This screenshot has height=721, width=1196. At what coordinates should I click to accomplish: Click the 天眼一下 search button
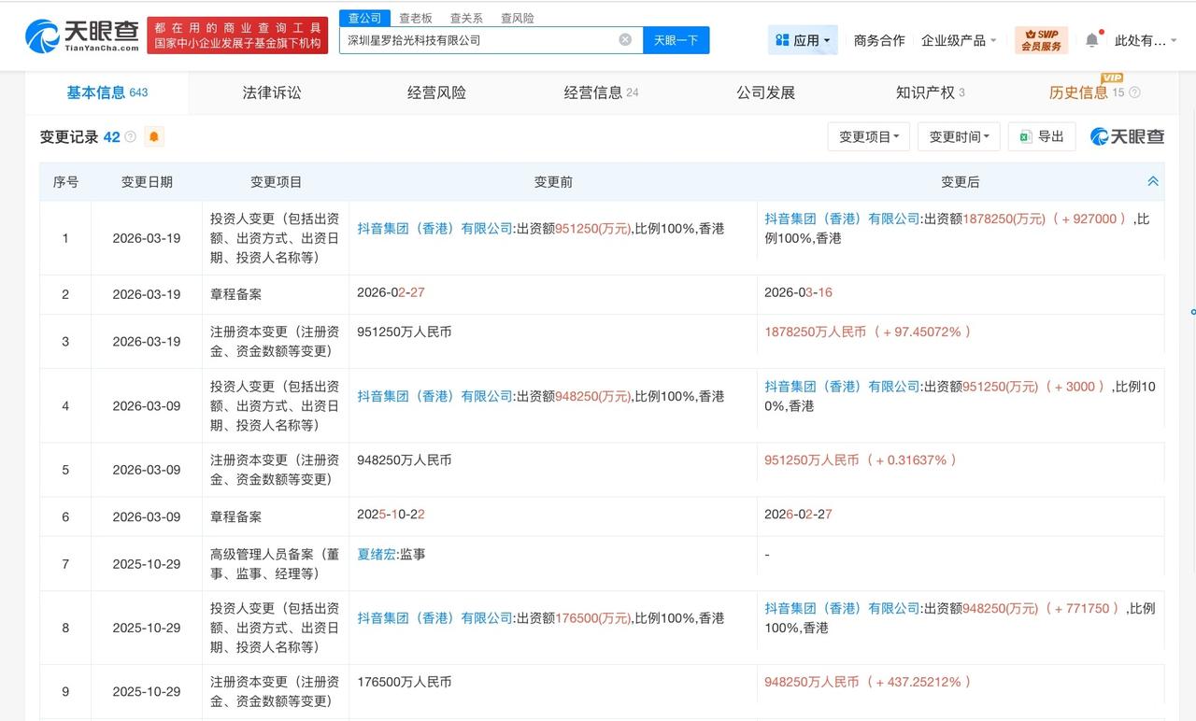(676, 39)
